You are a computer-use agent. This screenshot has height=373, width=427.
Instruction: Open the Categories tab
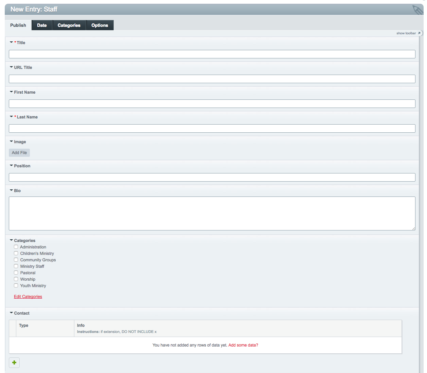click(x=69, y=25)
